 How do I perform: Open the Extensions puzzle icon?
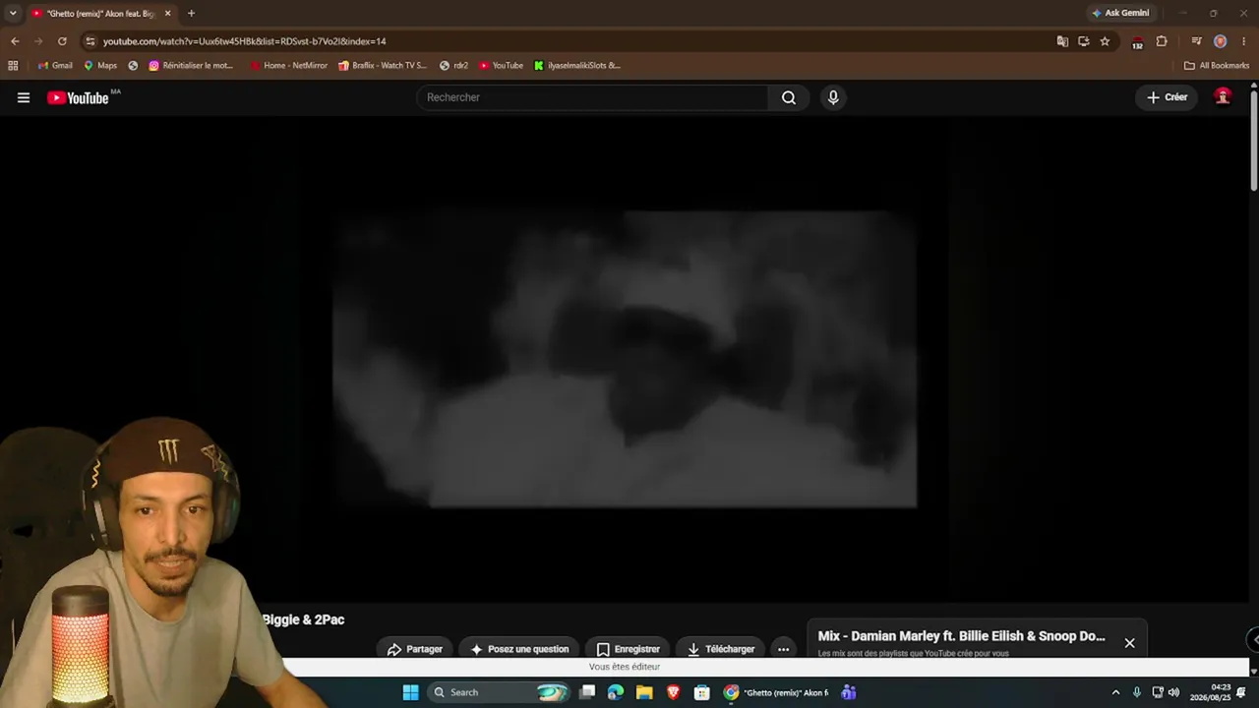[1162, 41]
